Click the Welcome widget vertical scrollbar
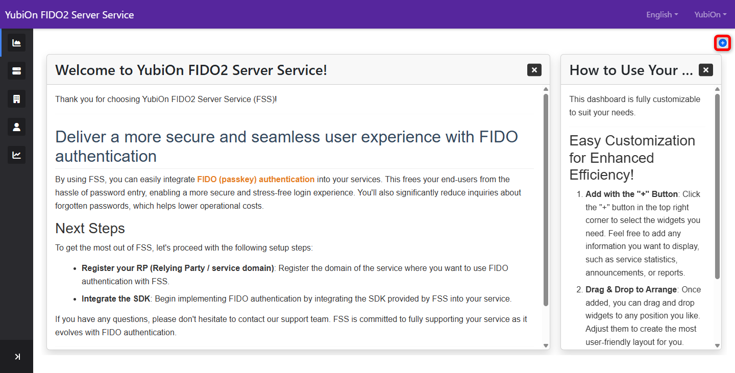This screenshot has width=735, height=373. click(546, 200)
